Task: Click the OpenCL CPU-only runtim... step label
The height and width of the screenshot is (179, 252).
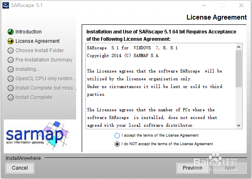Action: click(x=46, y=79)
